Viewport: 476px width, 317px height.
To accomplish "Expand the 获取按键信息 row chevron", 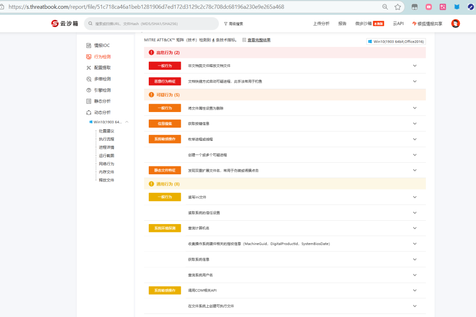I will [x=415, y=124].
